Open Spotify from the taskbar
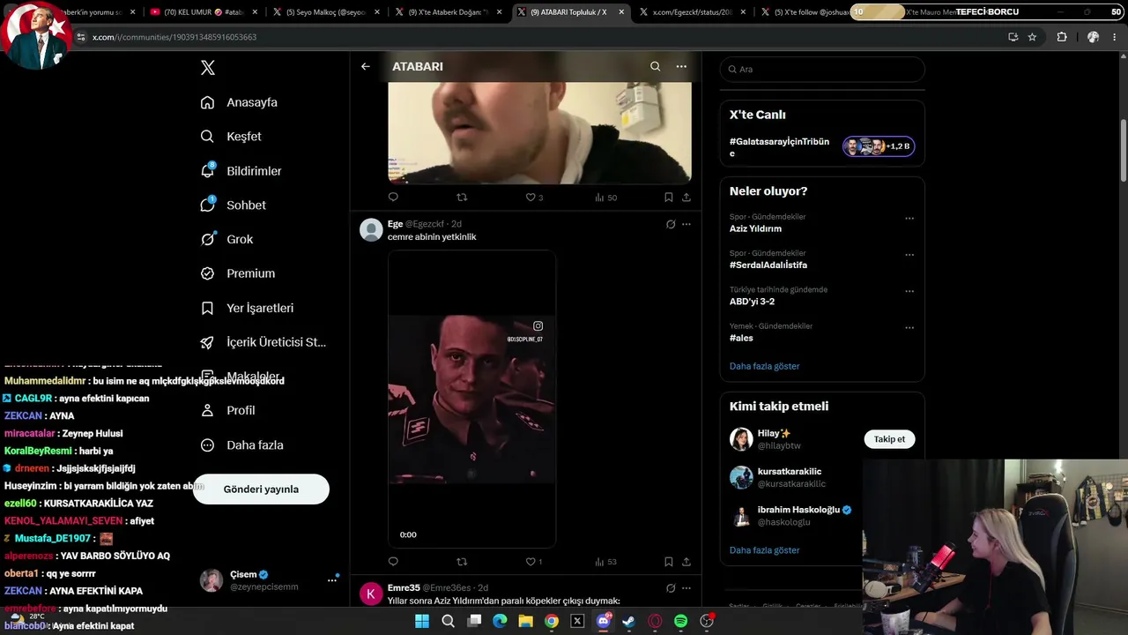The image size is (1128, 635). (x=680, y=621)
